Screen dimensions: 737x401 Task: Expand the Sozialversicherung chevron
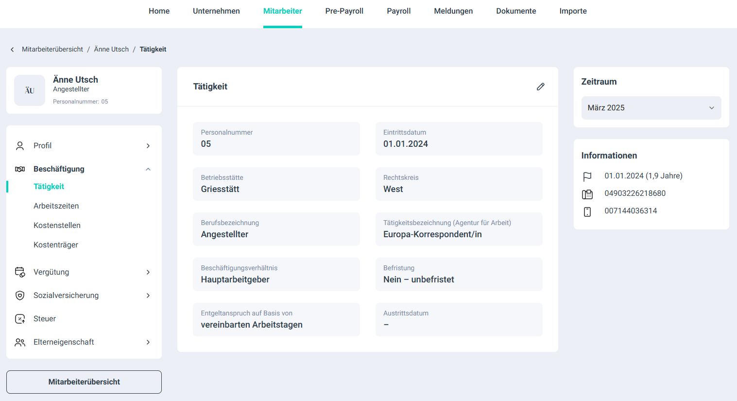pos(148,296)
